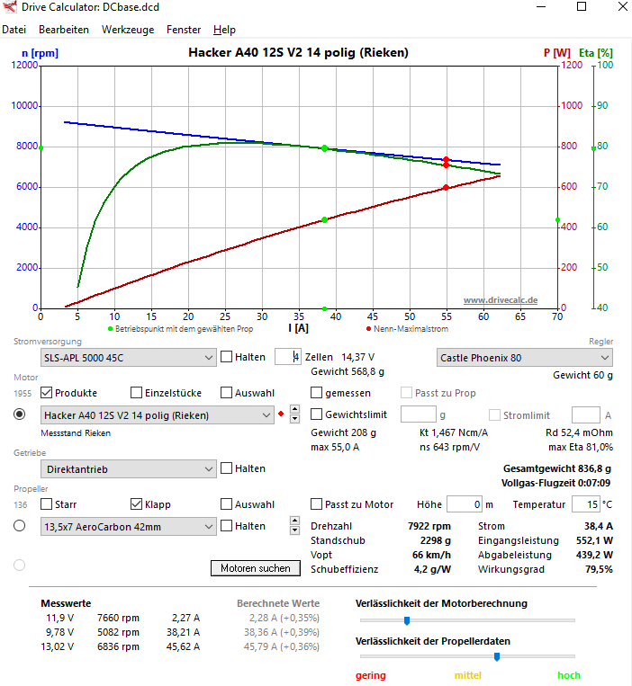632x686 pixels.
Task: Uncheck the Klapp propeller checkbox
Action: tap(137, 504)
